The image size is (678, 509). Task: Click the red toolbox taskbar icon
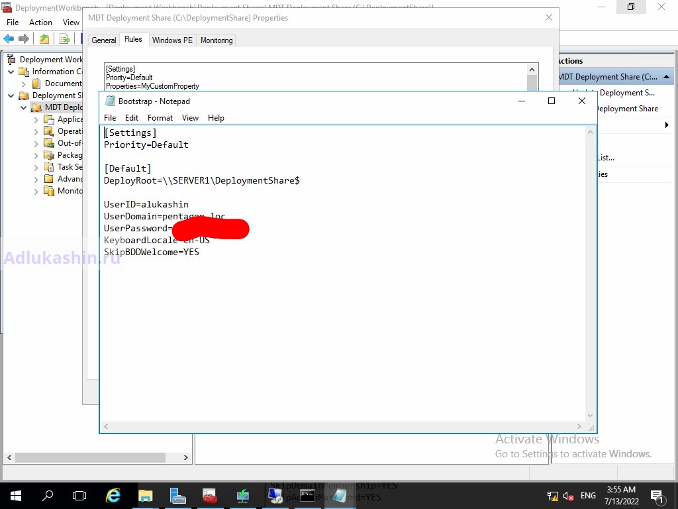pyautogui.click(x=210, y=495)
